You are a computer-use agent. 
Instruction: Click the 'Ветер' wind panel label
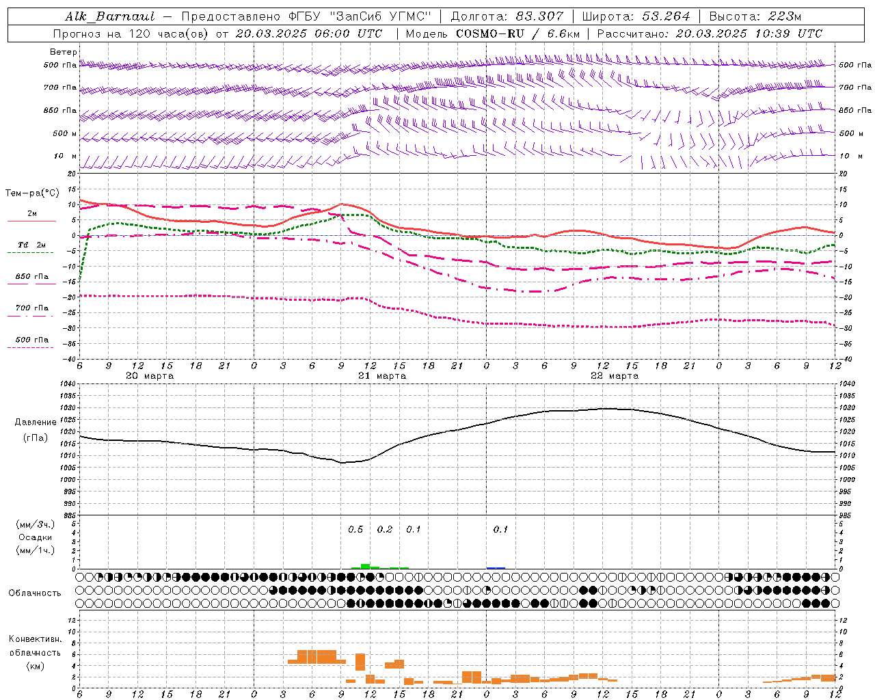(x=64, y=52)
